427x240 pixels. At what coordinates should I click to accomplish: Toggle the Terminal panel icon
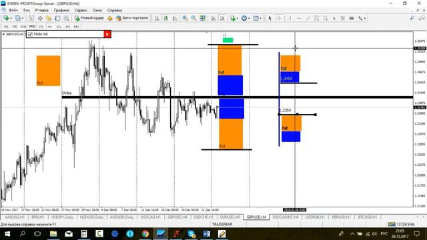(57, 18)
